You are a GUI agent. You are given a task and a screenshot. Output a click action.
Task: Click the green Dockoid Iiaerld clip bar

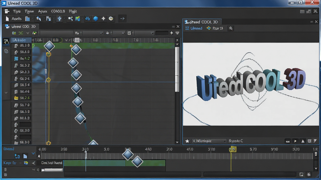pos(114,163)
